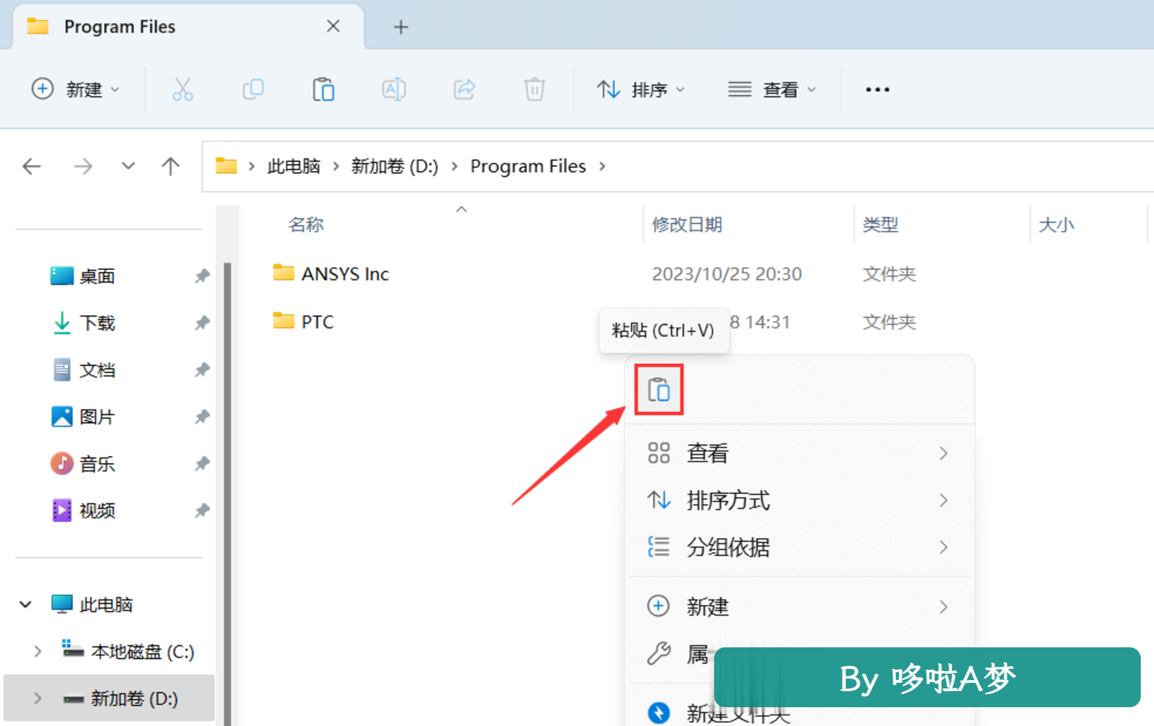Unpin 视频 via its pin icon
Screen dimensions: 1154x726
coord(202,511)
